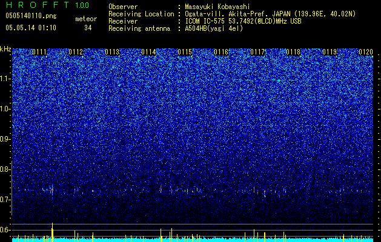Click the meteor count value 34

click(x=88, y=28)
